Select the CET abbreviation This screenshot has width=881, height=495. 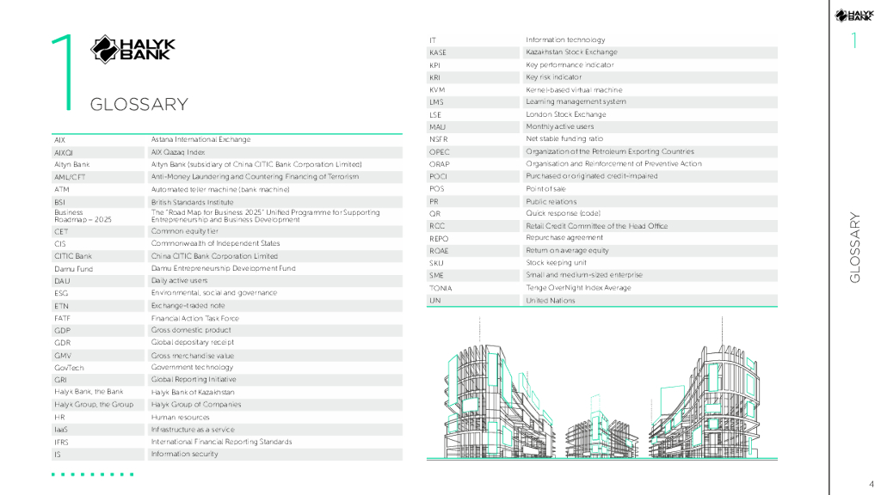(x=61, y=231)
